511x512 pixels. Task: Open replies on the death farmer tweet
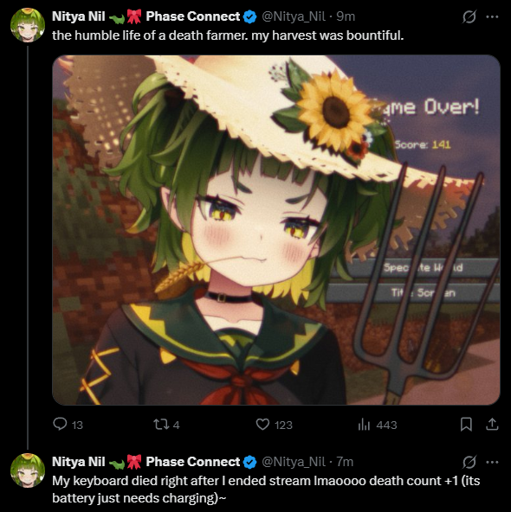click(x=68, y=425)
